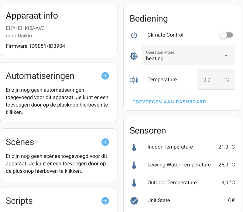Click the Indoor Temperature thermometer icon

pyautogui.click(x=134, y=148)
